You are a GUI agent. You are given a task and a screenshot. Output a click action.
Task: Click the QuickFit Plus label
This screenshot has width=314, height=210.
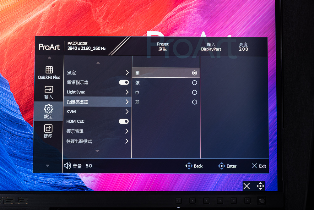pos(49,77)
